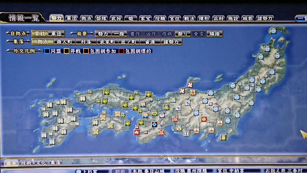Image resolution: width=307 pixels, height=173 pixels.
Task: Switch to the 基本 bottom tab
Action: (12, 163)
